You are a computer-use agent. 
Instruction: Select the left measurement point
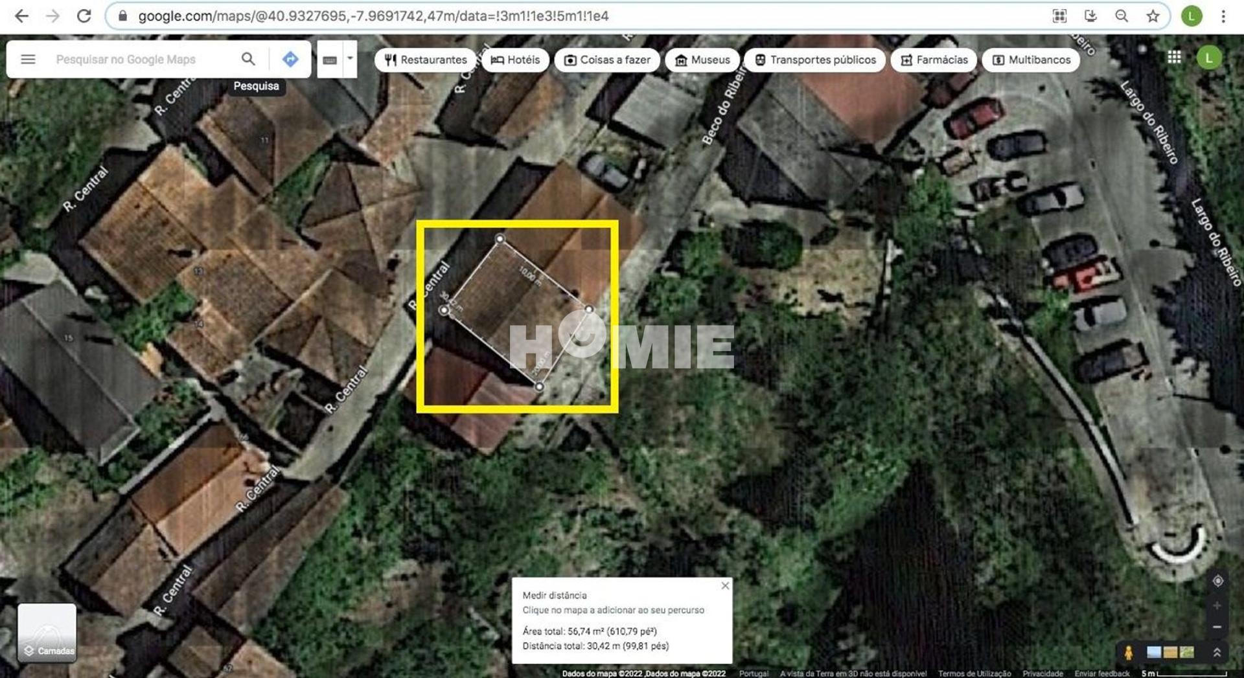pos(444,311)
